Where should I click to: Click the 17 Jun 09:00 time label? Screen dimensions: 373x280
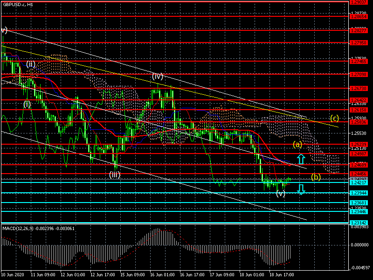pyautogui.click(x=222, y=275)
